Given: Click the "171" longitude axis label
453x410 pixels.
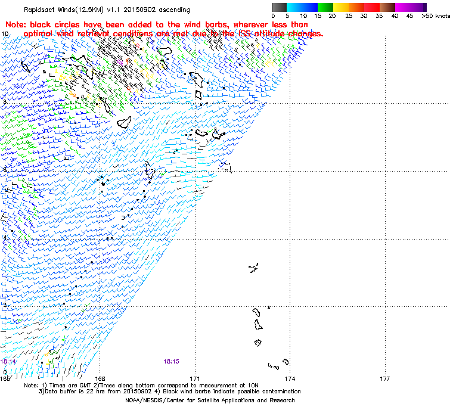Looking at the screenshot, I should point(195,378).
